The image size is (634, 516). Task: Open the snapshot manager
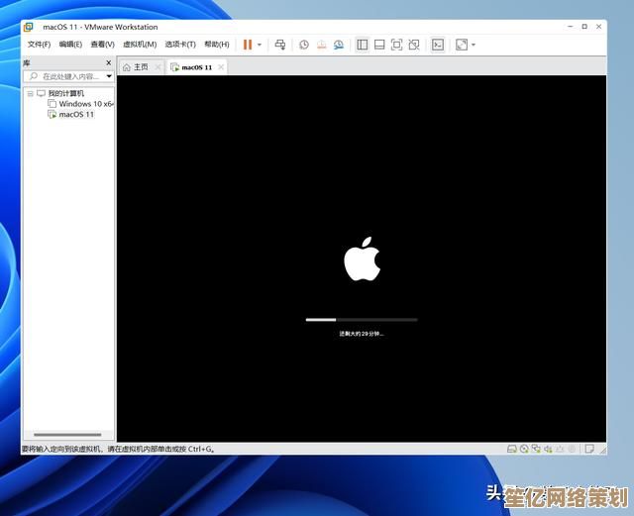[339, 45]
